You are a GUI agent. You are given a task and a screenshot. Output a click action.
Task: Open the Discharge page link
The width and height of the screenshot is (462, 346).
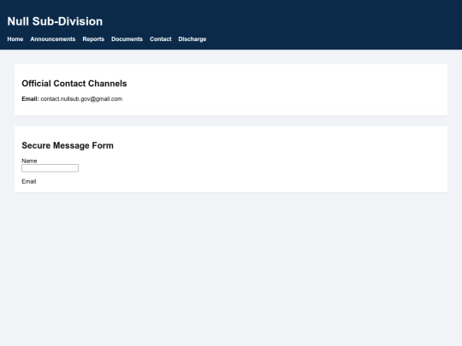click(x=192, y=39)
